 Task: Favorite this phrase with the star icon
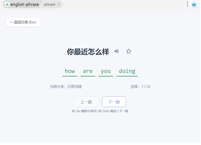129,51
